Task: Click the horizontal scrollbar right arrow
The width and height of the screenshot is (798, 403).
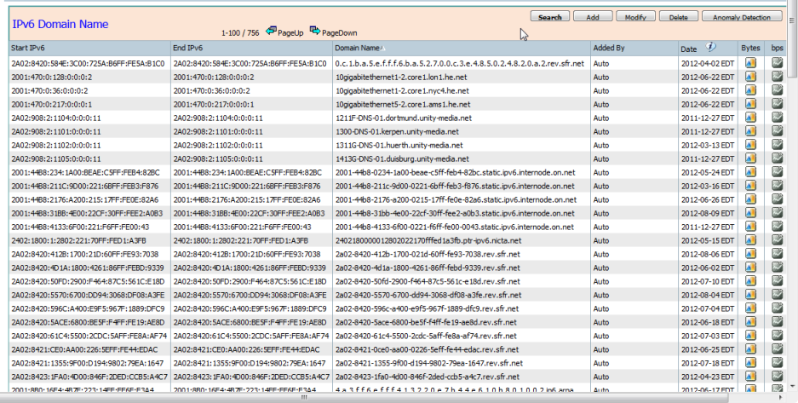Action: pos(782,398)
